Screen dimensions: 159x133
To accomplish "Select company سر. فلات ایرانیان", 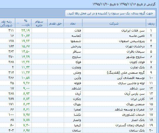I will 133,30.
